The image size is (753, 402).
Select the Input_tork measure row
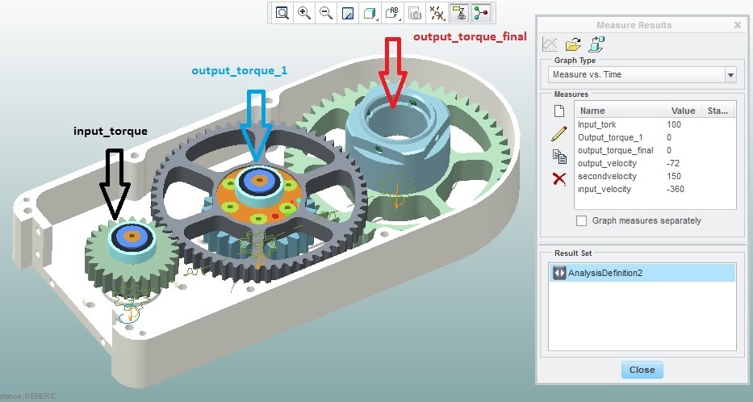click(x=655, y=124)
